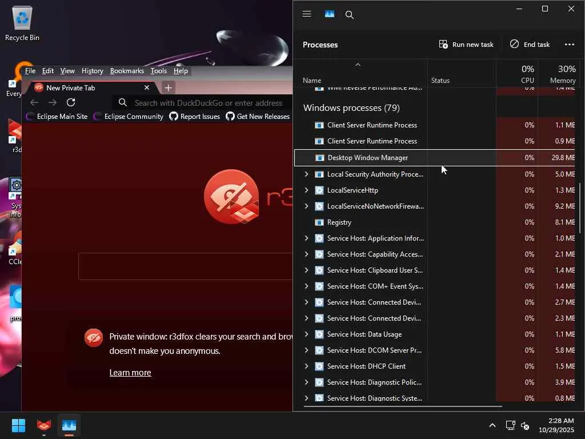Viewport: 585px width, 439px height.
Task: Click Service Host: Data Usage icon
Action: pos(319,334)
